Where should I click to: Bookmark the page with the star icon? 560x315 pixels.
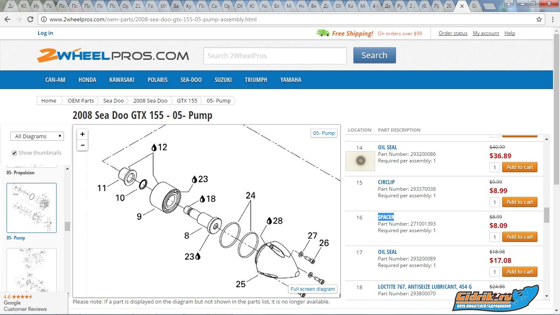539,19
